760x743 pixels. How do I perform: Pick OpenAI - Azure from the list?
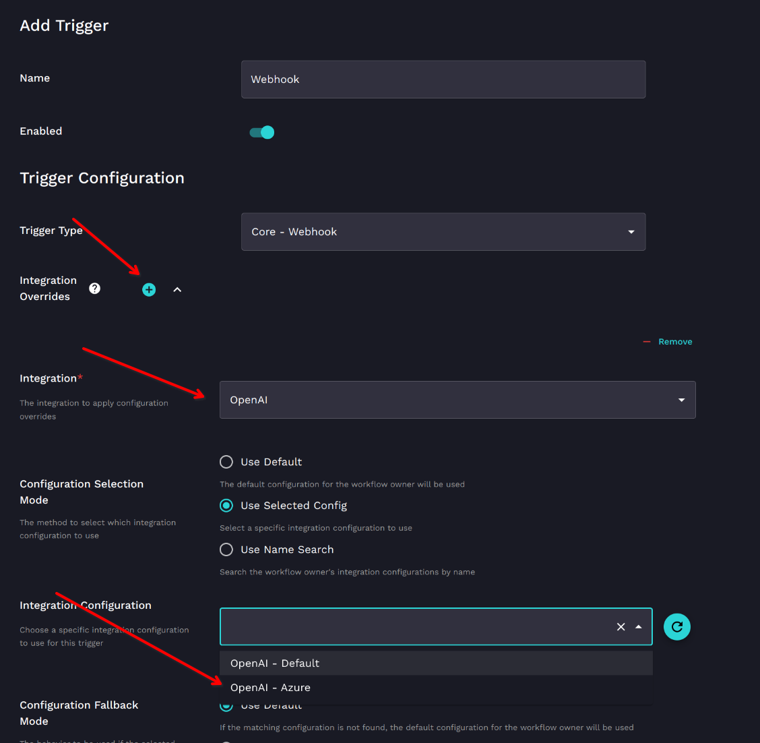pyautogui.click(x=270, y=688)
